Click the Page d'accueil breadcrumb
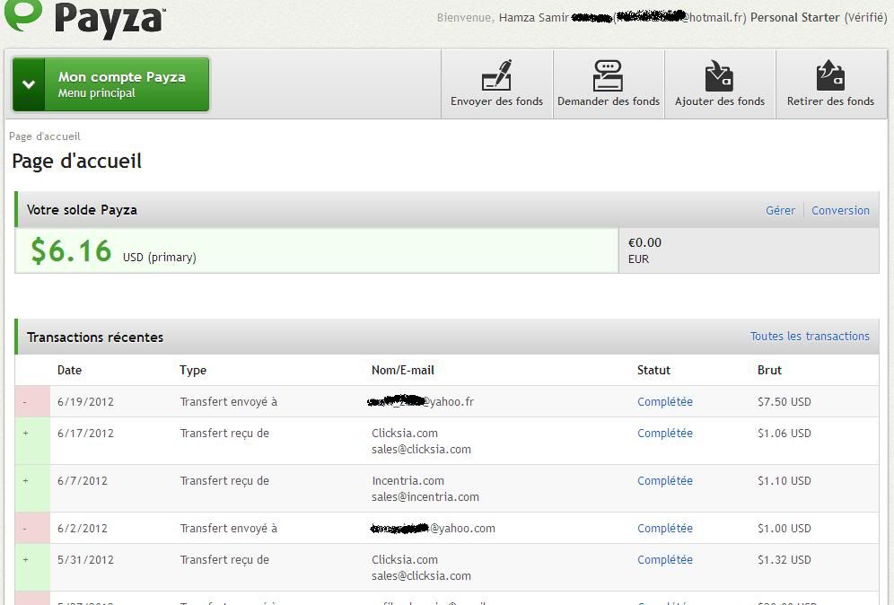This screenshot has width=894, height=605. 45,136
